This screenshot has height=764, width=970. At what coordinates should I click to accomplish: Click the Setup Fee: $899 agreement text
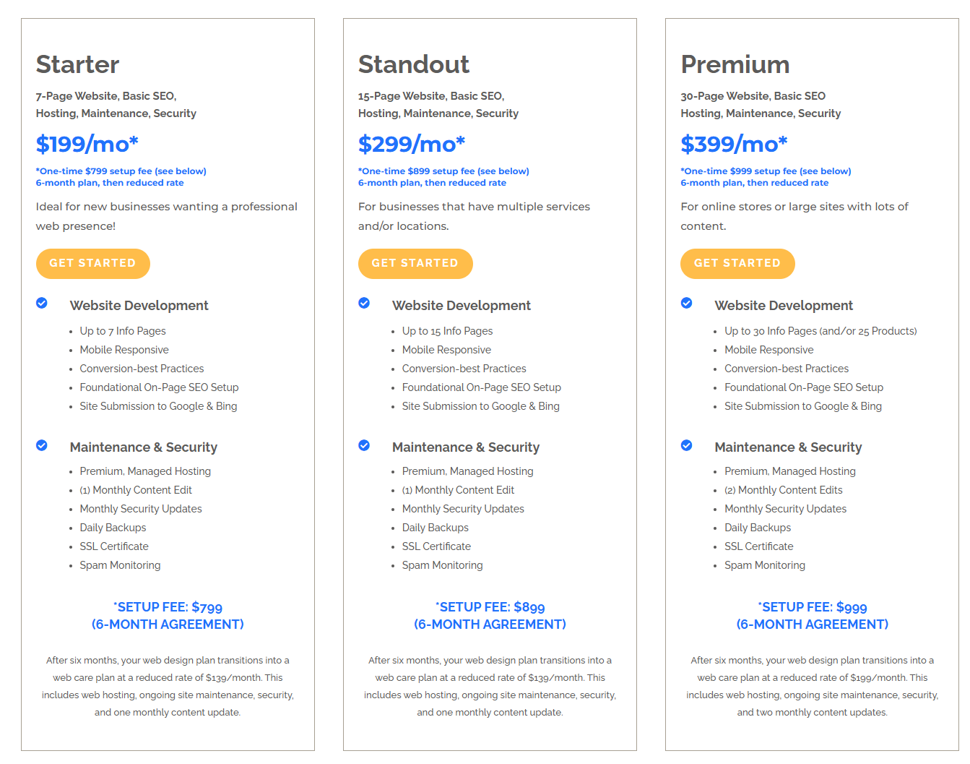point(490,616)
